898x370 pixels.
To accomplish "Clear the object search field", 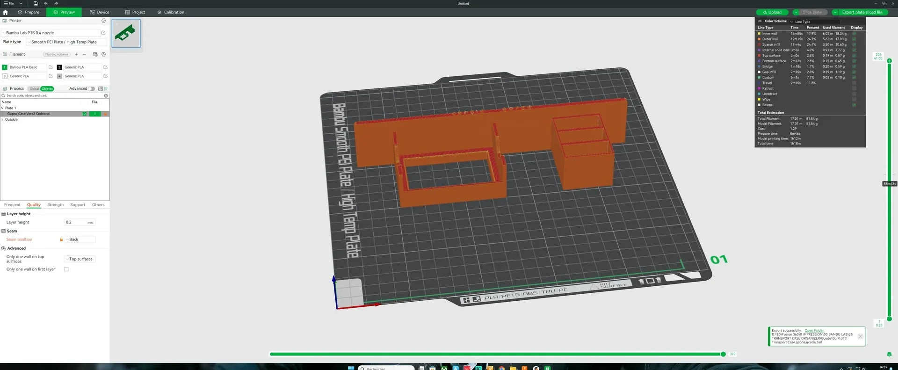I will (106, 95).
